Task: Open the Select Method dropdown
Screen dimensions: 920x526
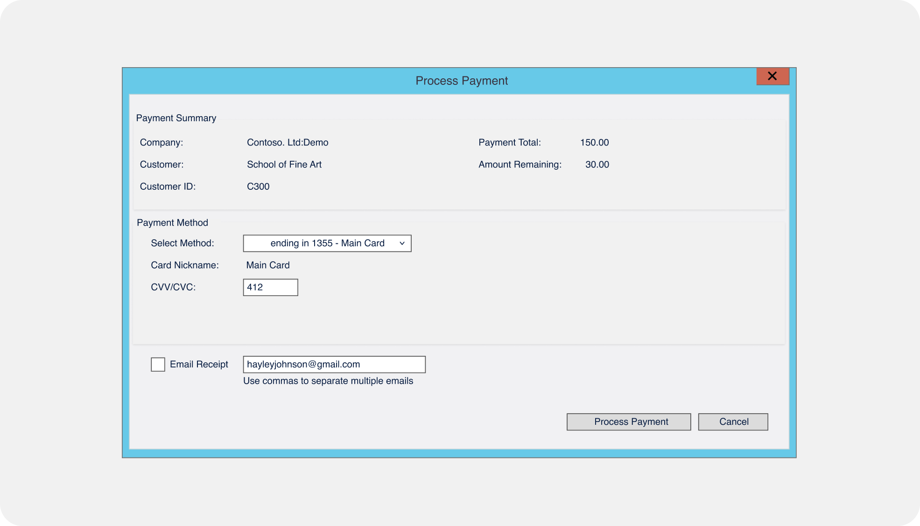Action: pyautogui.click(x=327, y=243)
